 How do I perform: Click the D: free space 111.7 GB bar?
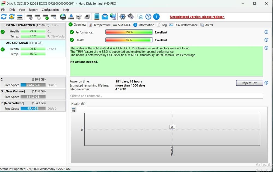point(33,97)
